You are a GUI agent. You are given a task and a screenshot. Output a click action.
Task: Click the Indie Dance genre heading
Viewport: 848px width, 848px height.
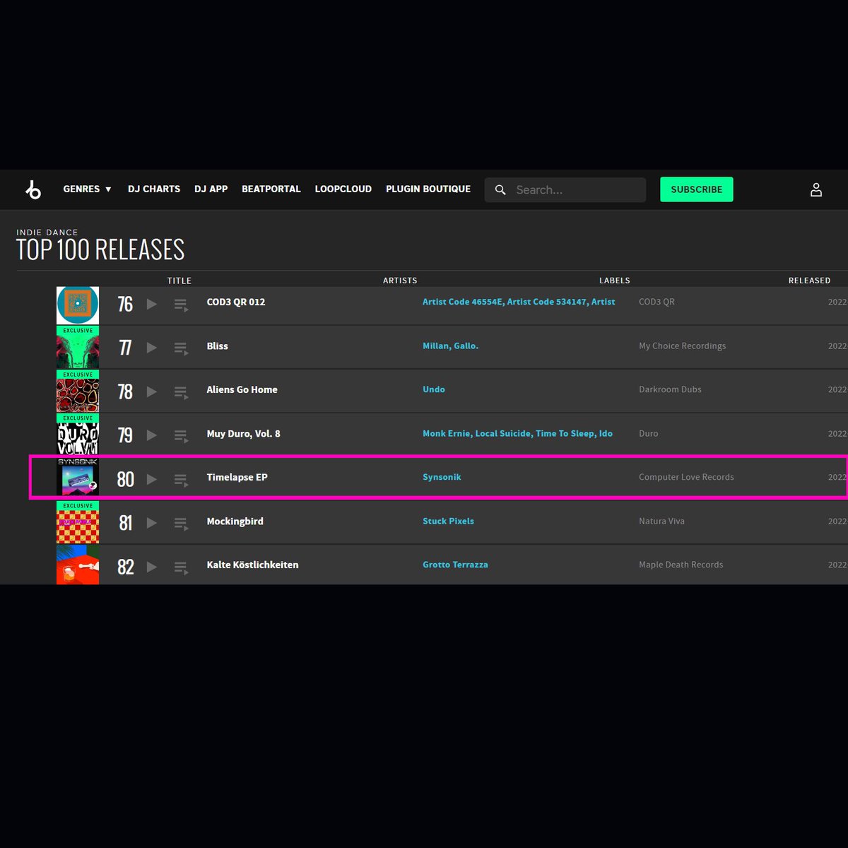(x=47, y=232)
